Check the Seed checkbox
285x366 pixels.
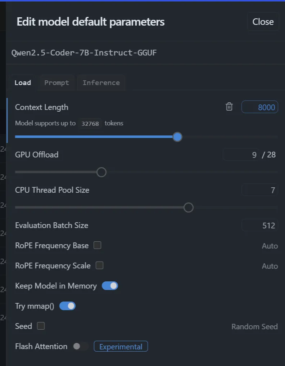(x=41, y=326)
